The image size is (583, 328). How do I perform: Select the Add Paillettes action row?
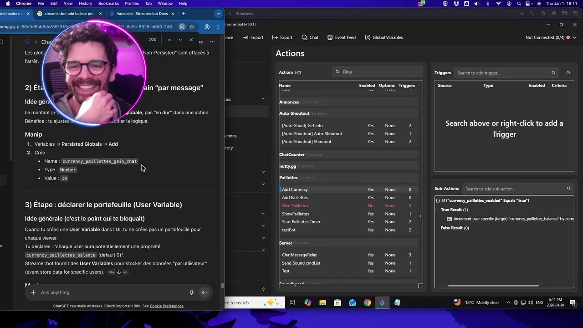tap(348, 198)
